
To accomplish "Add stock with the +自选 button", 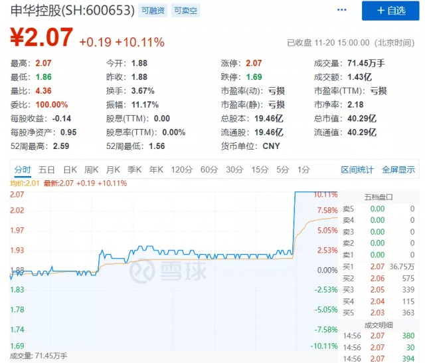I will (x=390, y=11).
